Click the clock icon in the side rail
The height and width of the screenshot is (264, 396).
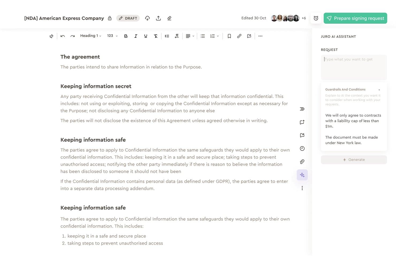point(302,148)
